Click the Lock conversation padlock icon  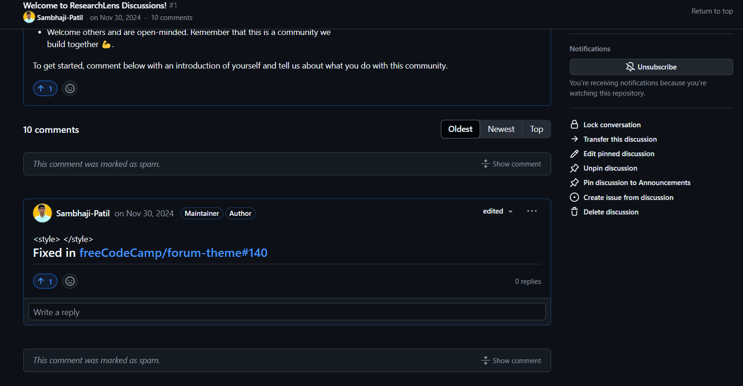coord(574,124)
